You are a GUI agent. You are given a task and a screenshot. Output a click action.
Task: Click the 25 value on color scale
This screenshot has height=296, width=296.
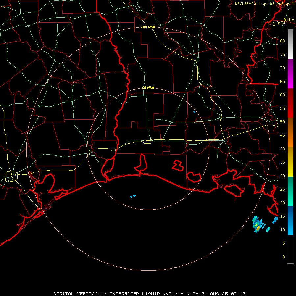[x=283, y=189]
